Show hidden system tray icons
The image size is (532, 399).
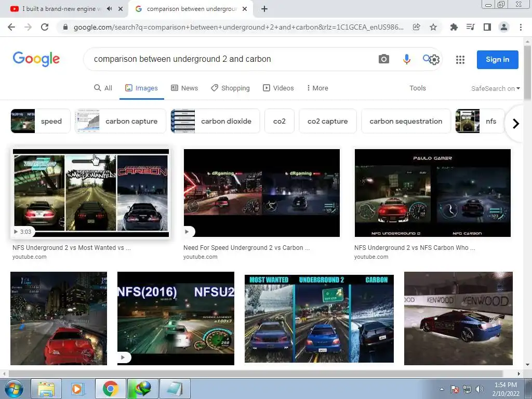pyautogui.click(x=442, y=389)
